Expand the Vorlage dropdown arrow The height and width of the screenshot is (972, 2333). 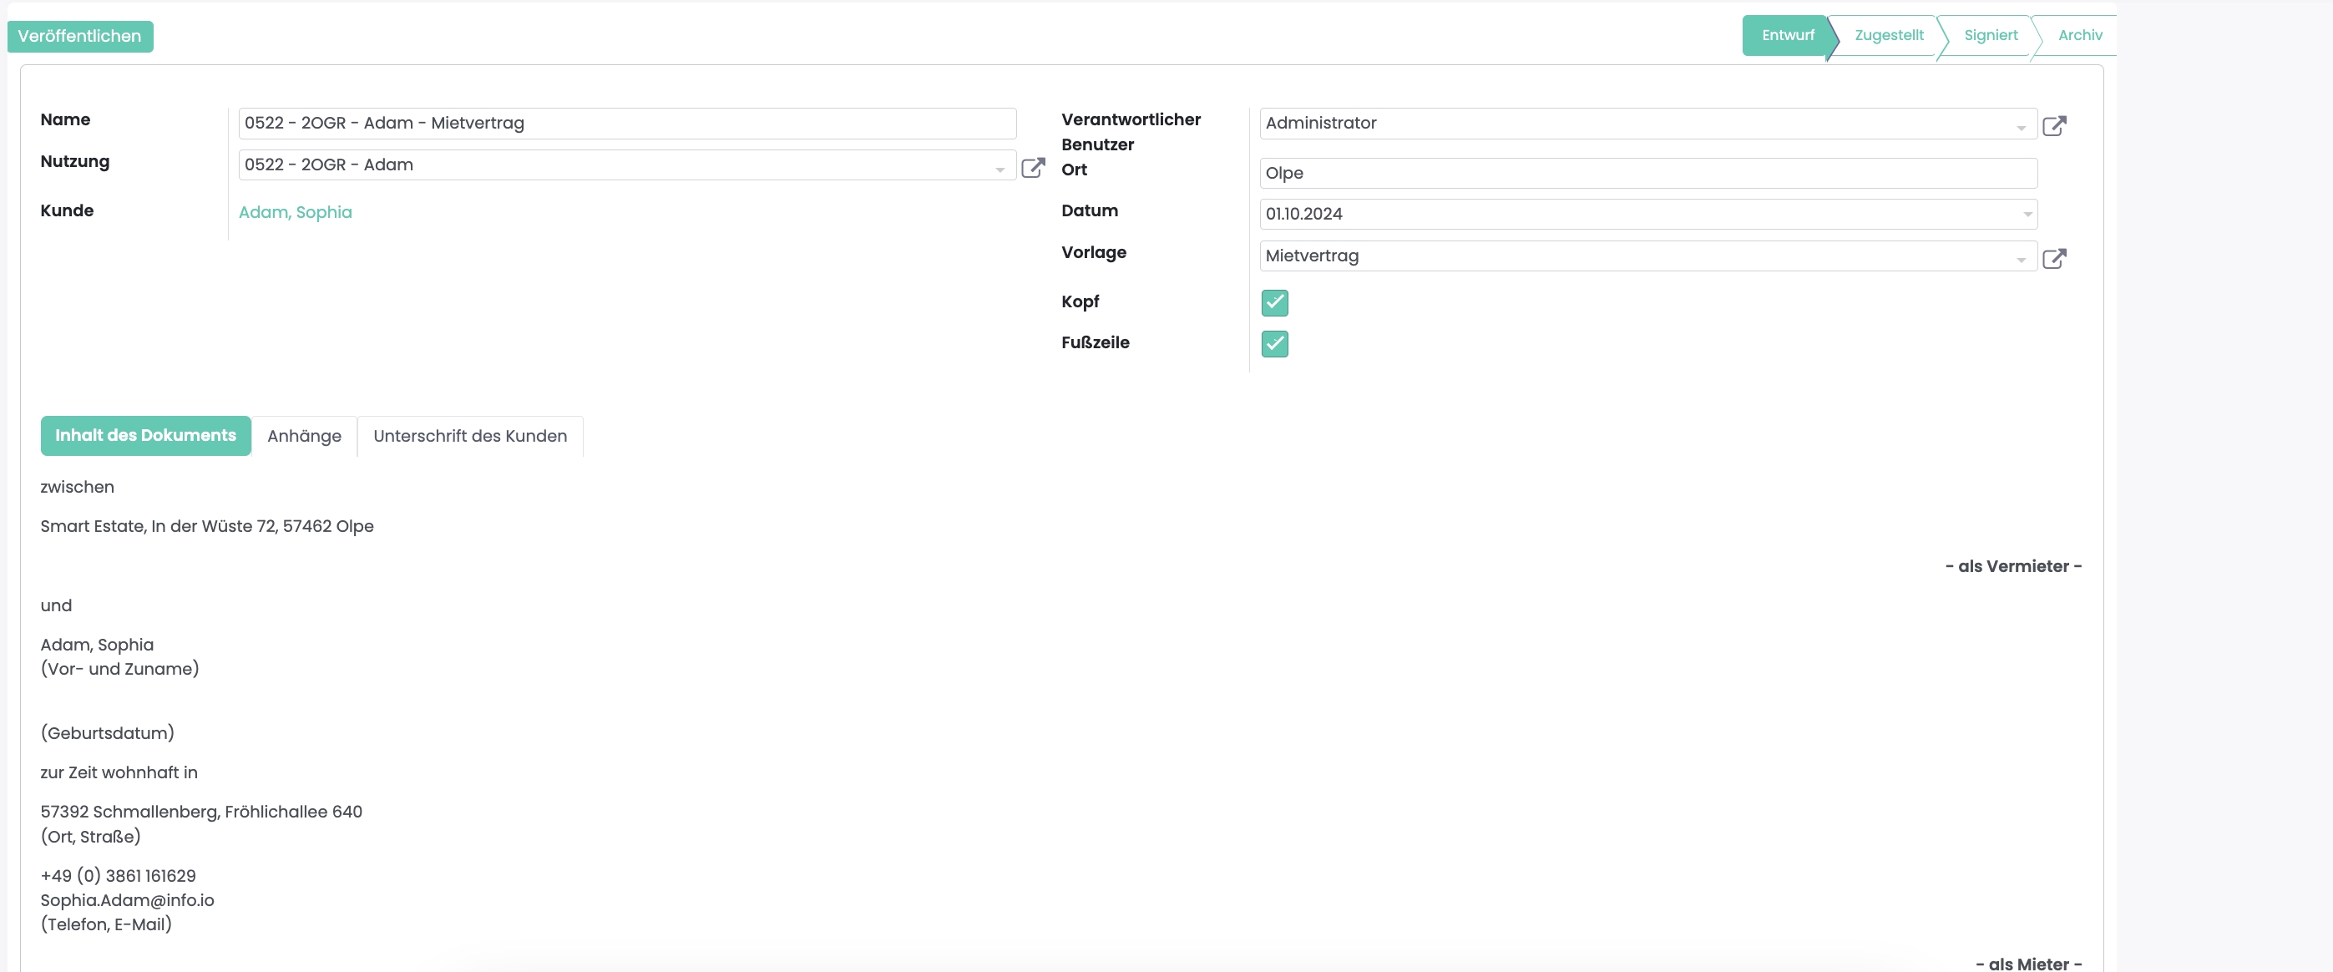pos(2021,260)
